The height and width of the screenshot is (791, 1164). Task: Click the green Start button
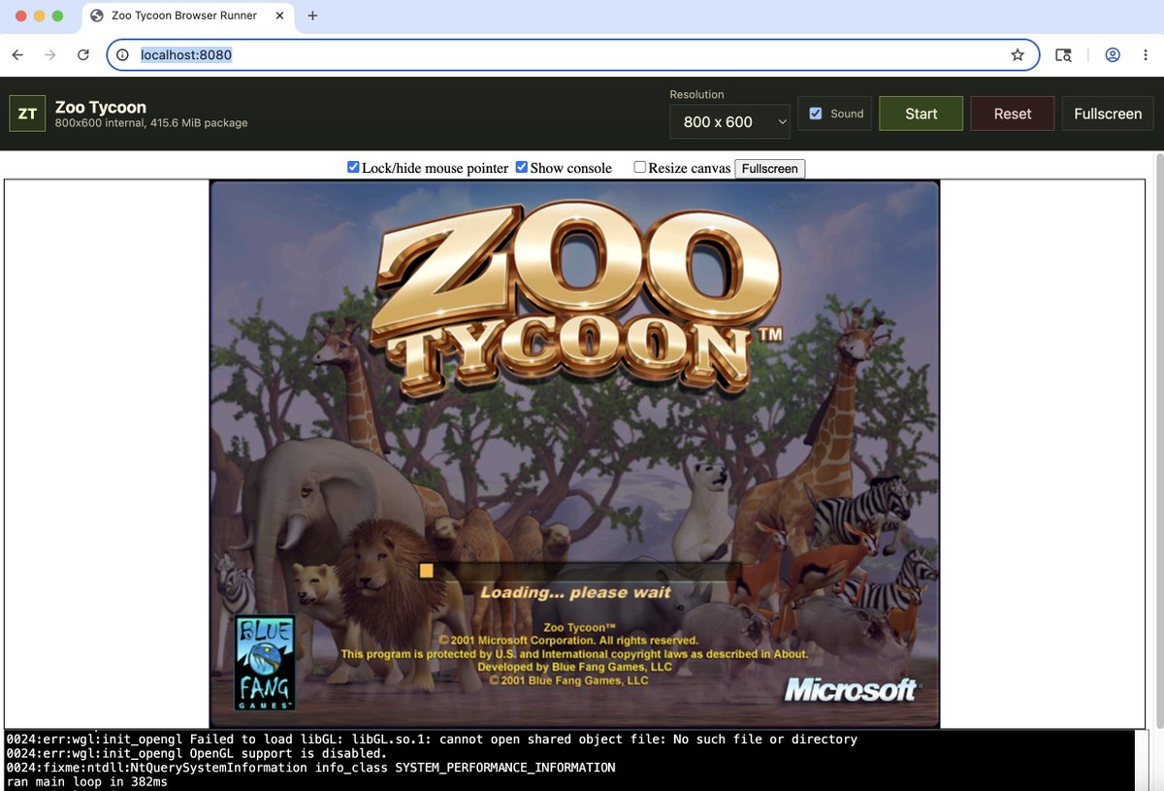point(921,114)
